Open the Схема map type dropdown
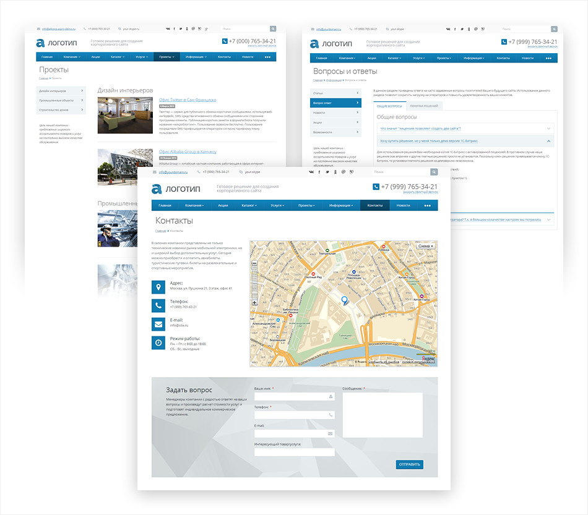Image resolution: width=588 pixels, height=515 pixels. [x=425, y=246]
